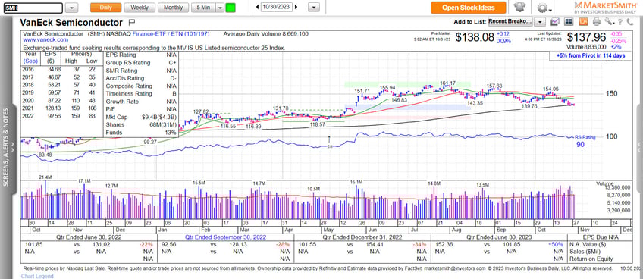Click the flag icon beside VanEck Semiconductor
Viewport: 643px width, 279px height.
pos(132,22)
